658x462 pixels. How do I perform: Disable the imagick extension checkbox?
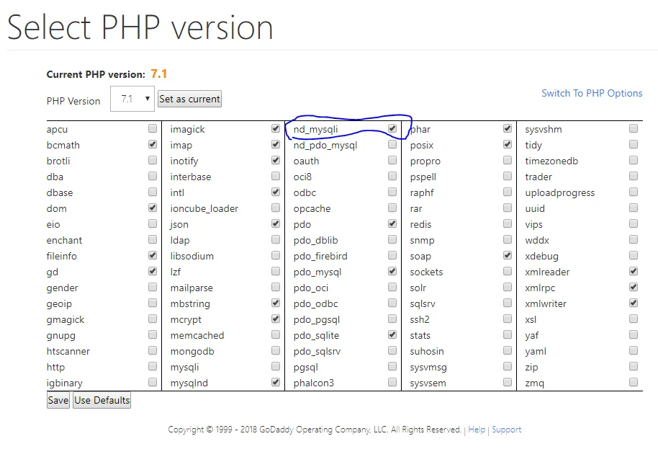(276, 129)
